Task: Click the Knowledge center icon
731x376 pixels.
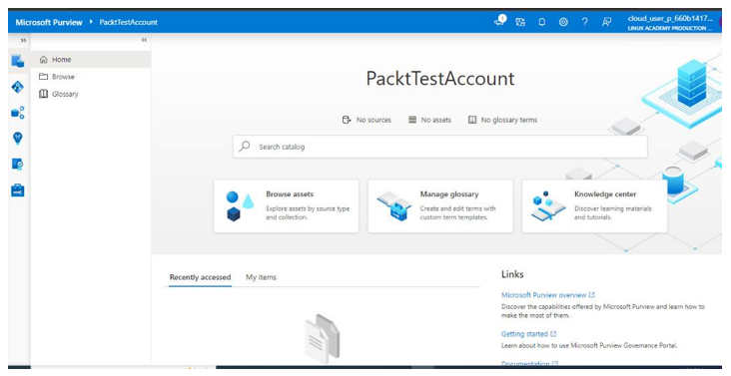Action: click(548, 206)
